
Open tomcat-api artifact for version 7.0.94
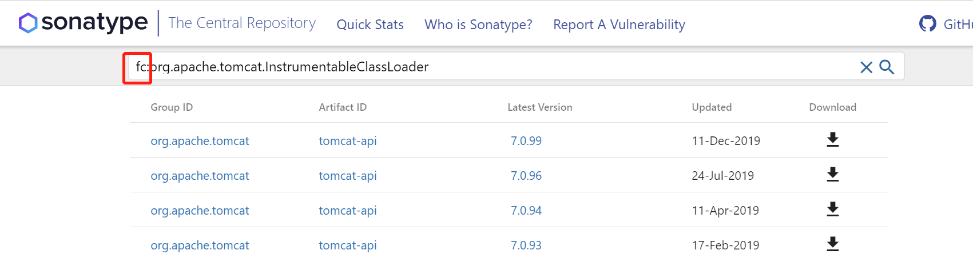tap(348, 211)
